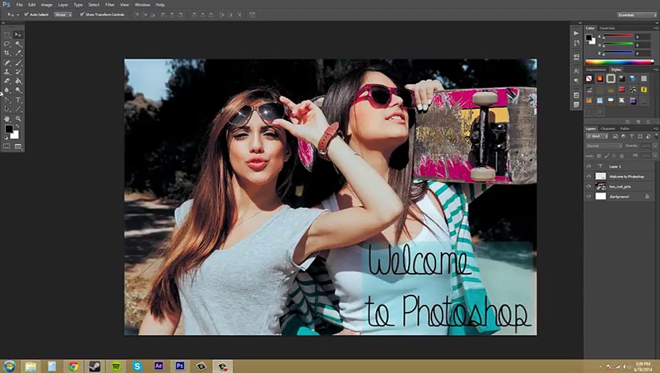This screenshot has width=660, height=373.
Task: Select the Path Selection tool
Action: pos(7,109)
